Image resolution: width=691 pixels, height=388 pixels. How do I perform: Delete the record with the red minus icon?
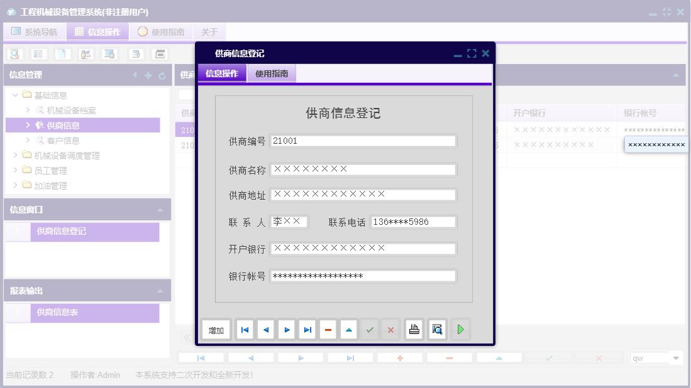click(x=328, y=329)
